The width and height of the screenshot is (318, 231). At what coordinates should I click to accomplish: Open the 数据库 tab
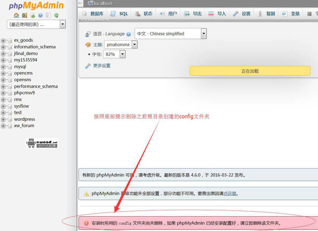click(x=93, y=14)
